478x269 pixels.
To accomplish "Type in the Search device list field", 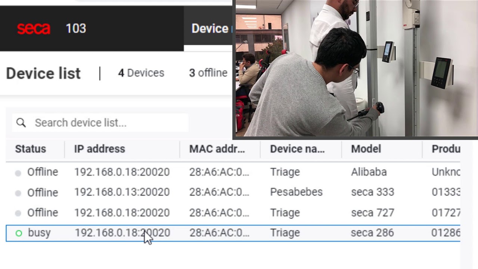I will click(108, 123).
